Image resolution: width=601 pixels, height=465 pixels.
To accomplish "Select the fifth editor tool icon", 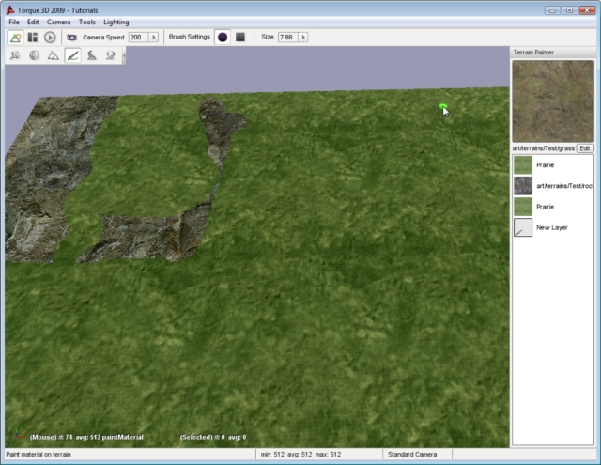I will pos(91,56).
